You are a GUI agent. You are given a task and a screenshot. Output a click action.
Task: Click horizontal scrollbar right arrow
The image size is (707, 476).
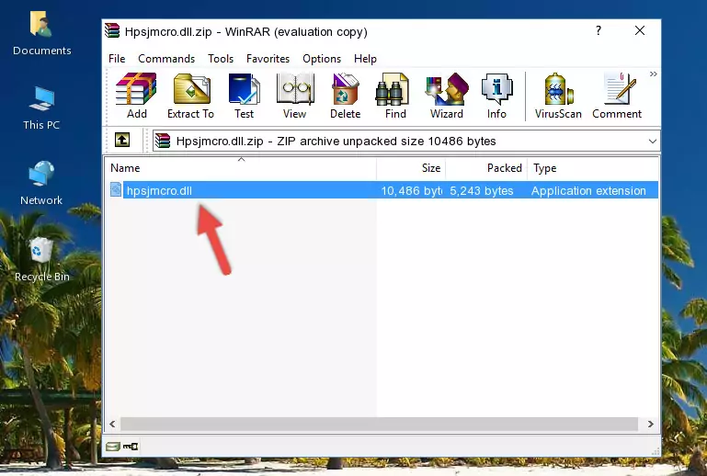click(x=651, y=424)
